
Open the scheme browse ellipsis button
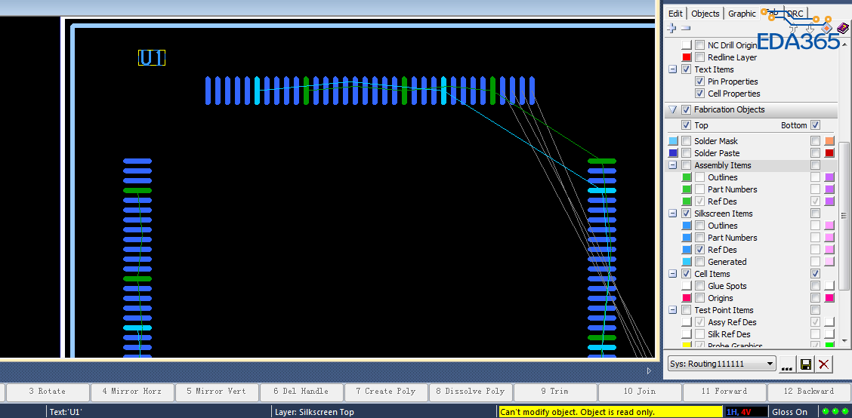click(x=786, y=364)
